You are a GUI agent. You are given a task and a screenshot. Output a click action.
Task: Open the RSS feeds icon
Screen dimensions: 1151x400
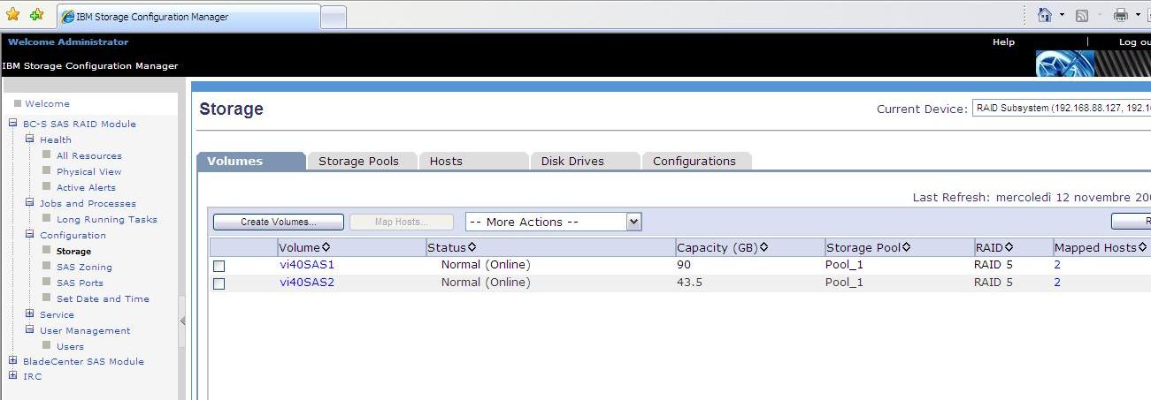tap(1082, 15)
